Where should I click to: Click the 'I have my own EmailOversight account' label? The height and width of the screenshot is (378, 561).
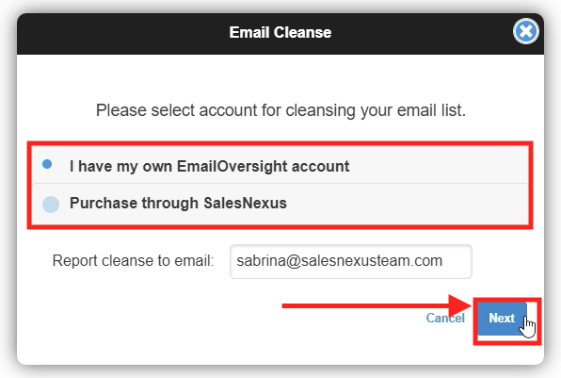pyautogui.click(x=209, y=166)
